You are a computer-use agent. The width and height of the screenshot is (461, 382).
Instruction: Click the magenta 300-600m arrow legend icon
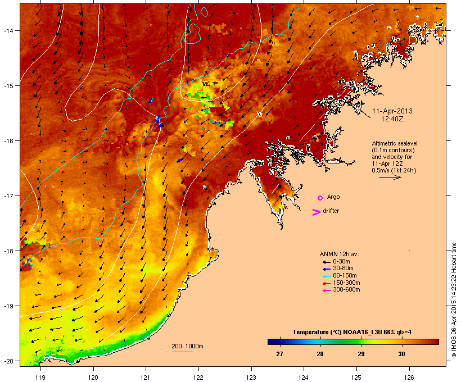326,290
